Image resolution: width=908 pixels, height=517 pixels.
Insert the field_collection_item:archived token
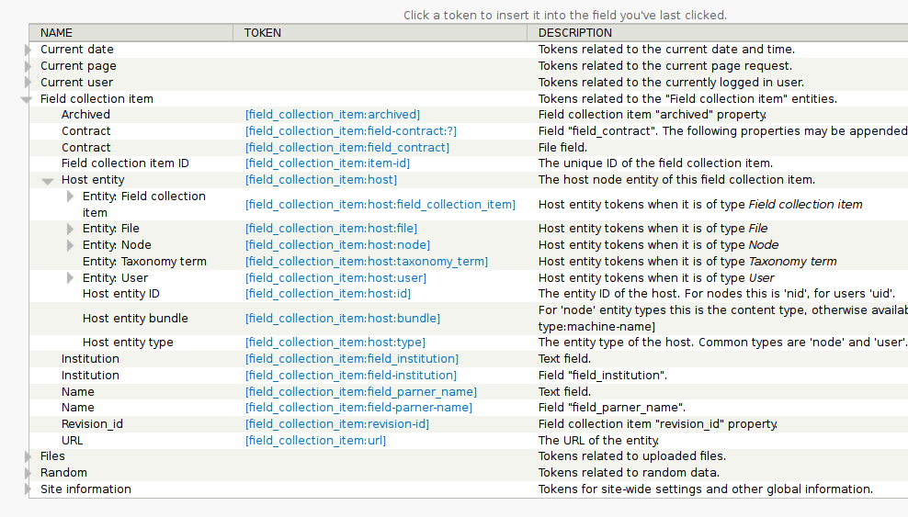pyautogui.click(x=332, y=115)
